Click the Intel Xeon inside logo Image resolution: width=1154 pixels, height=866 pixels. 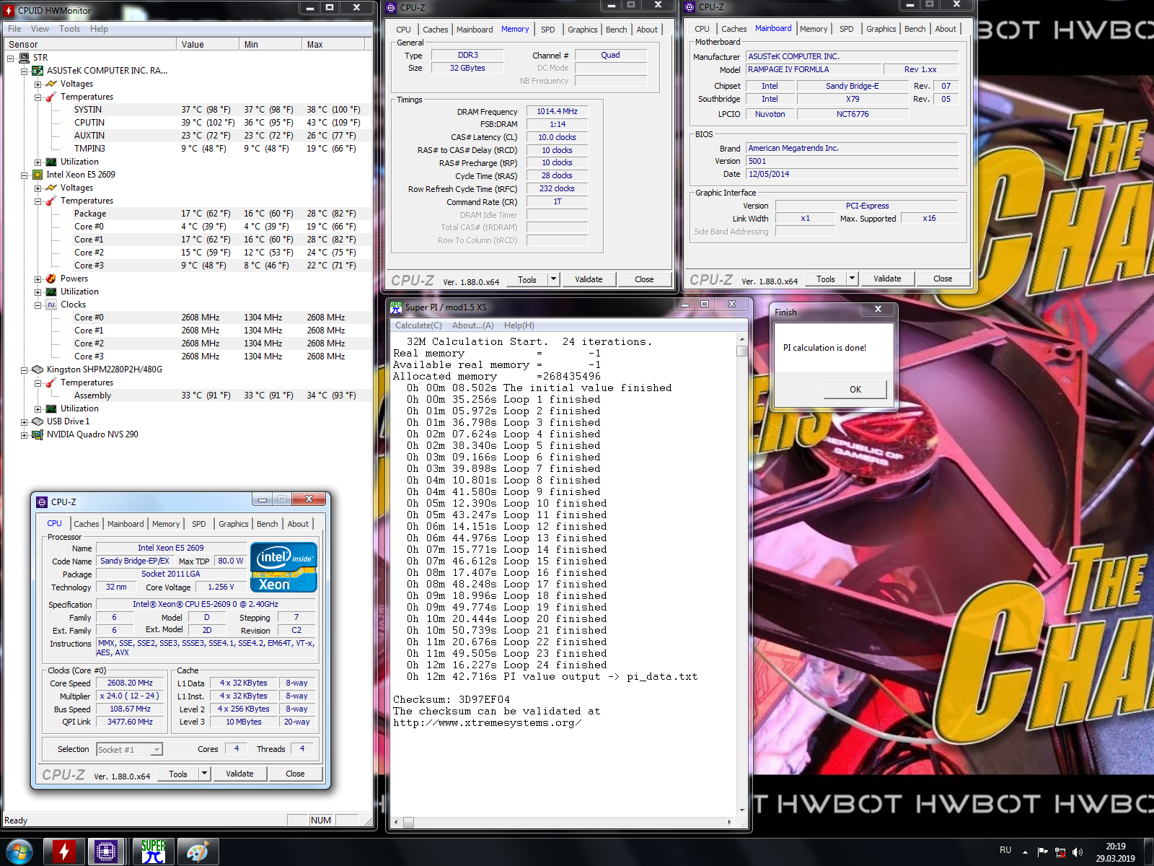pyautogui.click(x=283, y=567)
